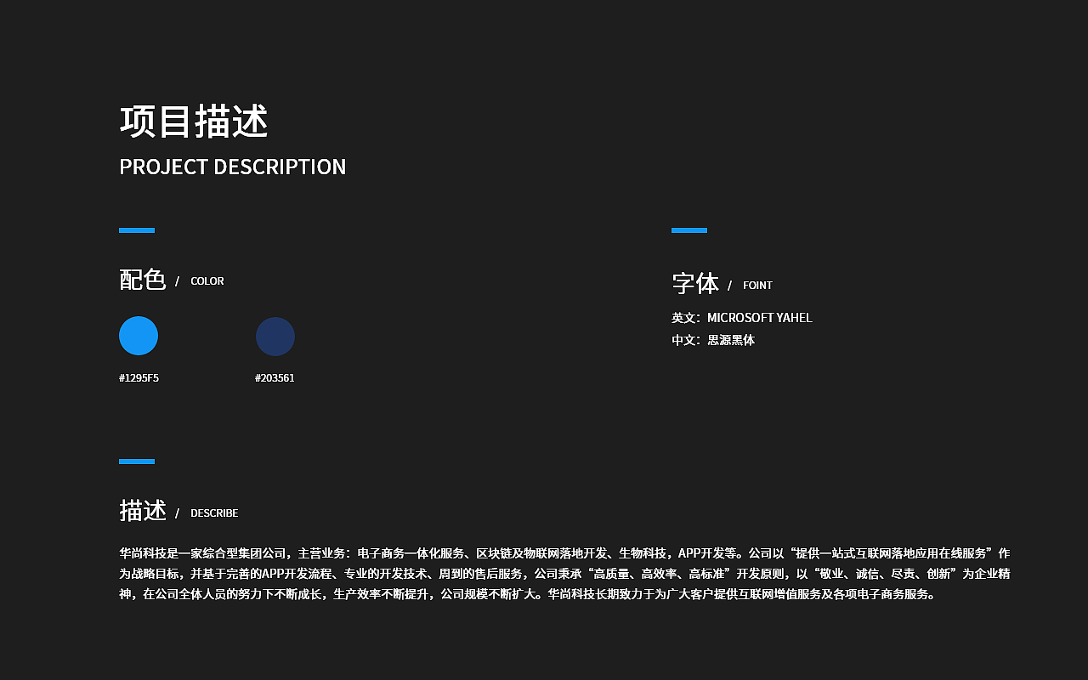
Task: Click the '配色' section heading
Action: point(142,280)
